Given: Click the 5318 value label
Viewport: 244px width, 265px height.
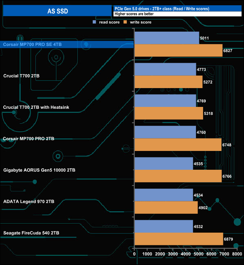Looking at the screenshot, I should (208, 114).
